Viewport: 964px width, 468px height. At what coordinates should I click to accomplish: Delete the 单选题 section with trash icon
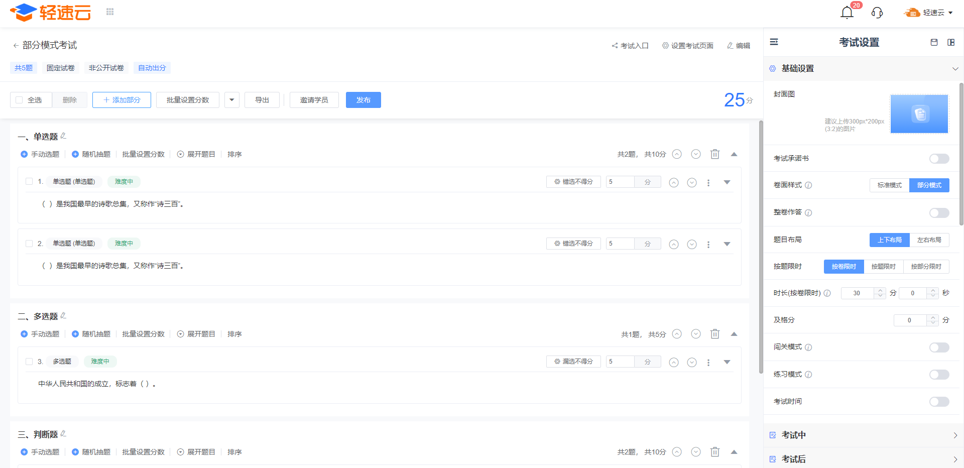pos(715,154)
